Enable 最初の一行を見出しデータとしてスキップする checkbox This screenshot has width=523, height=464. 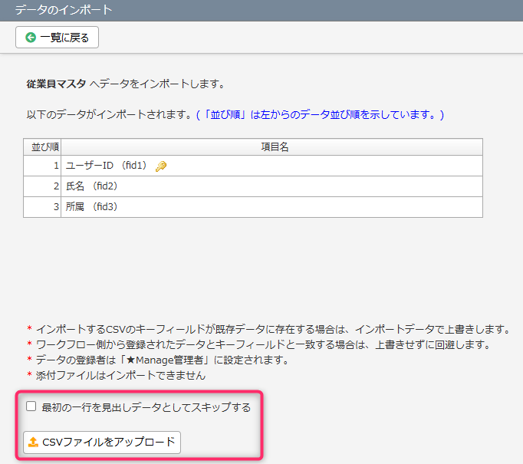pos(31,406)
